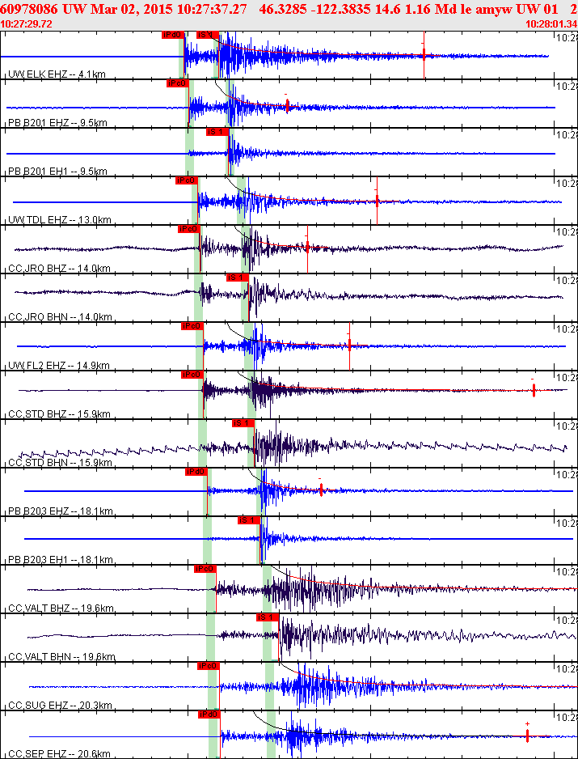
Task: Select the UW TDL EHZ 13.0km station label
Action: click(x=60, y=220)
